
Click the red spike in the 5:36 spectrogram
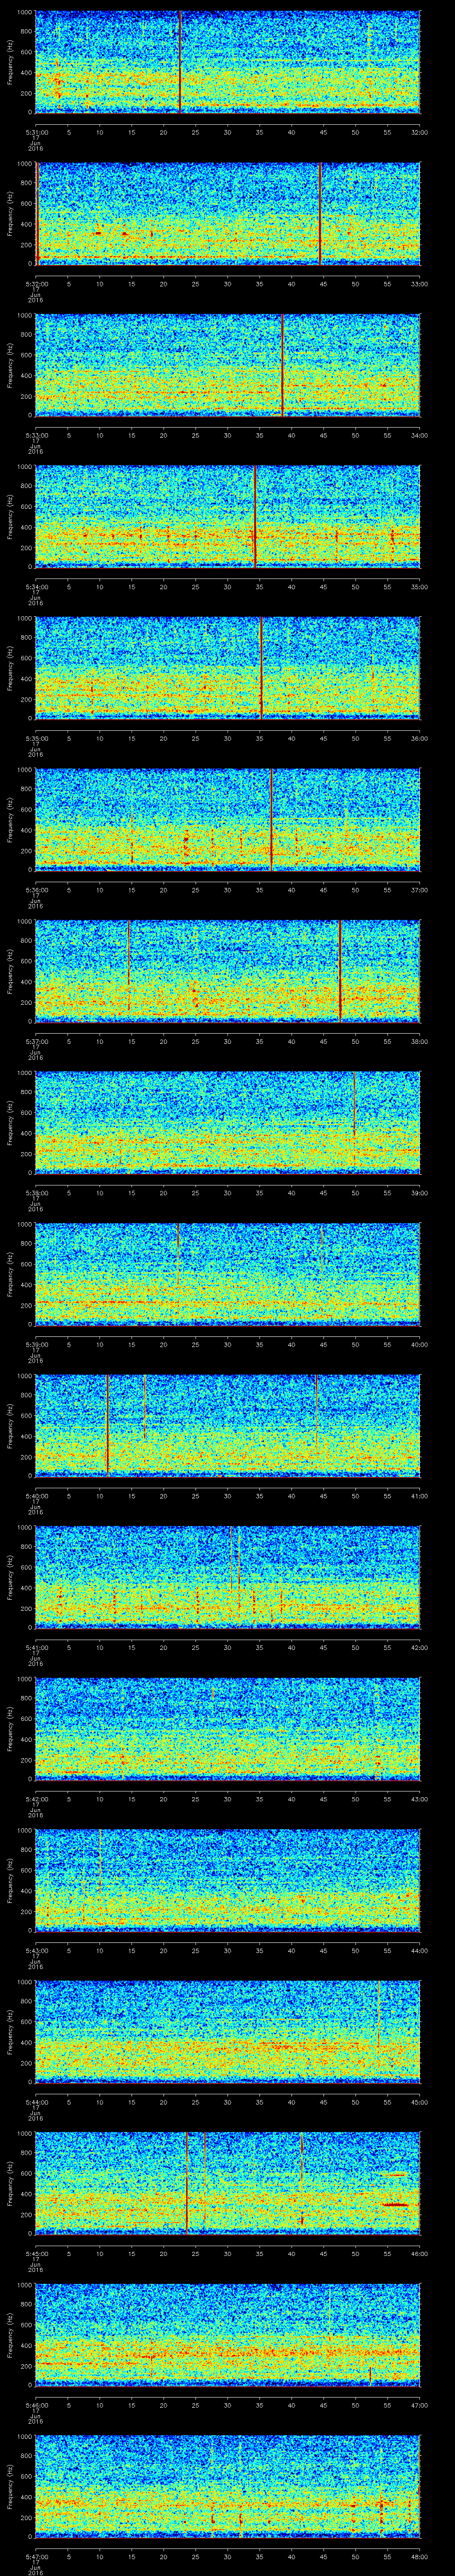[x=271, y=818]
